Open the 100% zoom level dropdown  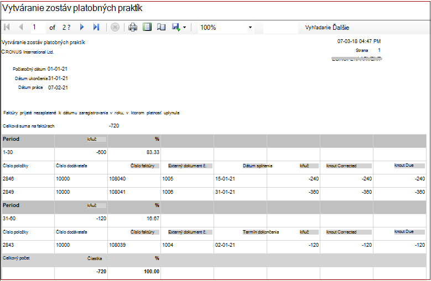(x=226, y=28)
